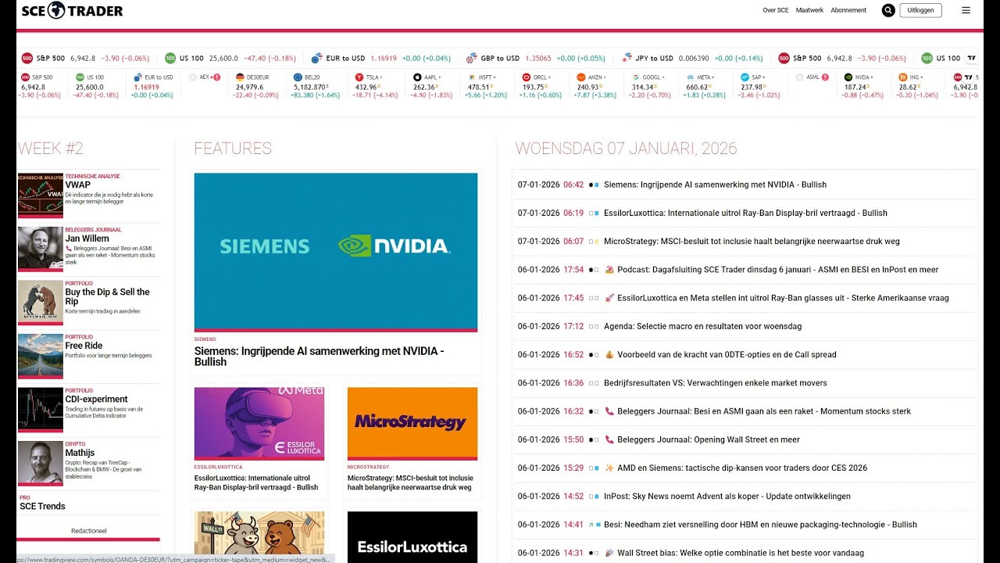Open the Over SCE menu item

tap(776, 10)
